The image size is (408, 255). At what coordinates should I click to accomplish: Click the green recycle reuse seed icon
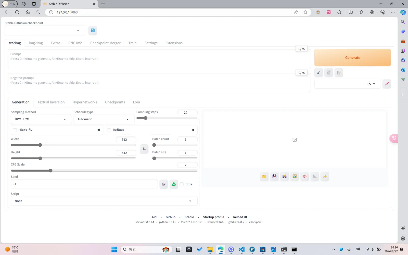tap(174, 184)
